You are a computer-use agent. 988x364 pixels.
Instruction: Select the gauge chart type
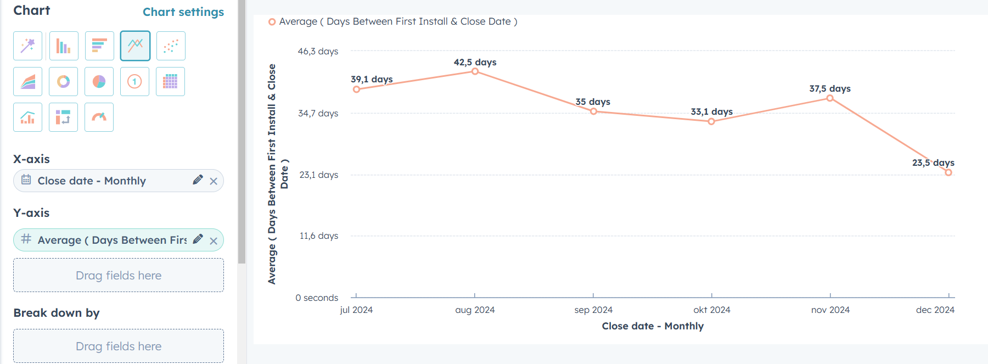[x=99, y=117]
